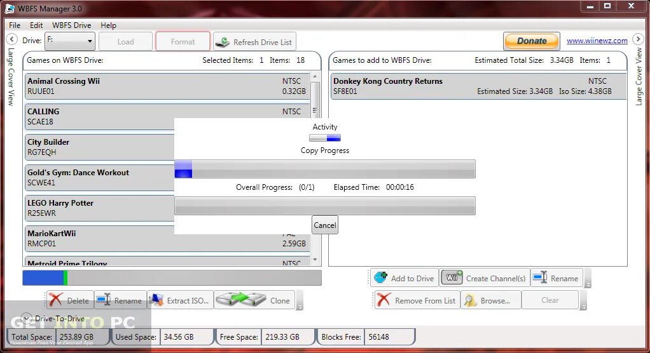Click the Wii Create Channel(s) icon
The width and height of the screenshot is (650, 353).
pos(452,277)
